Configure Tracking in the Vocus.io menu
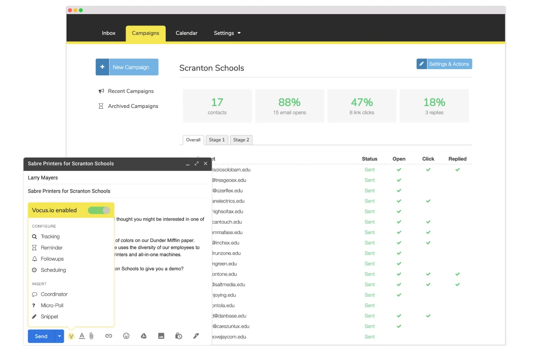Viewport: 535px width, 353px height. tap(50, 236)
